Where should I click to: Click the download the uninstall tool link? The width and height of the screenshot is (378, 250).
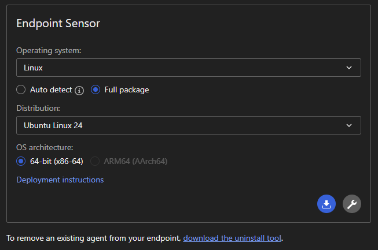[233, 238]
